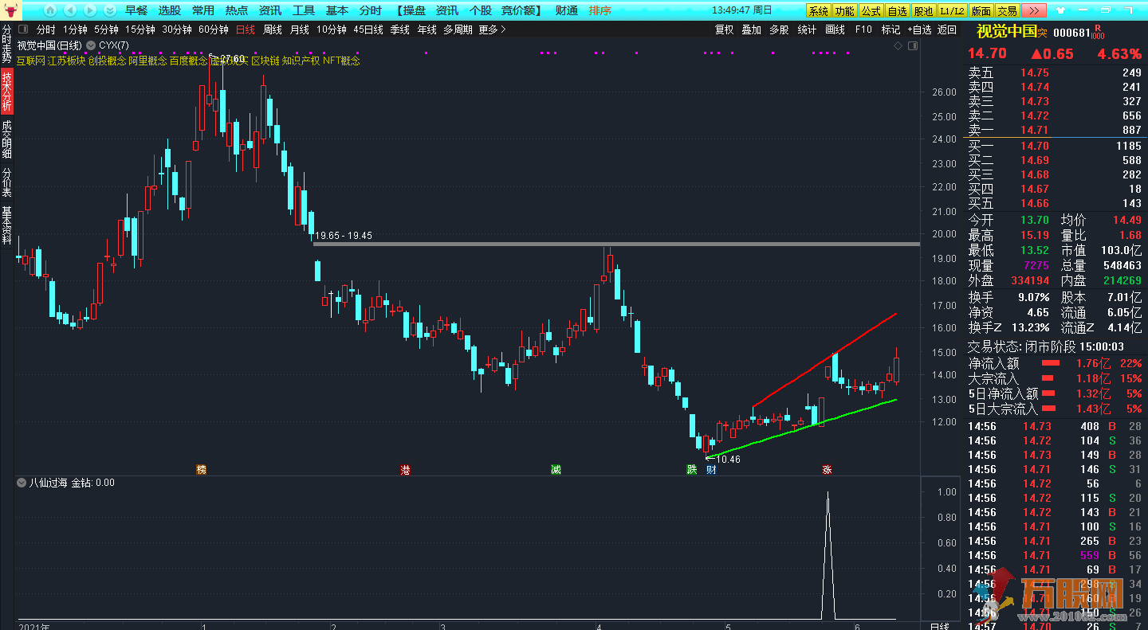Click the 版面 yellow button
Viewport: 1148px width, 630px height.
[981, 11]
